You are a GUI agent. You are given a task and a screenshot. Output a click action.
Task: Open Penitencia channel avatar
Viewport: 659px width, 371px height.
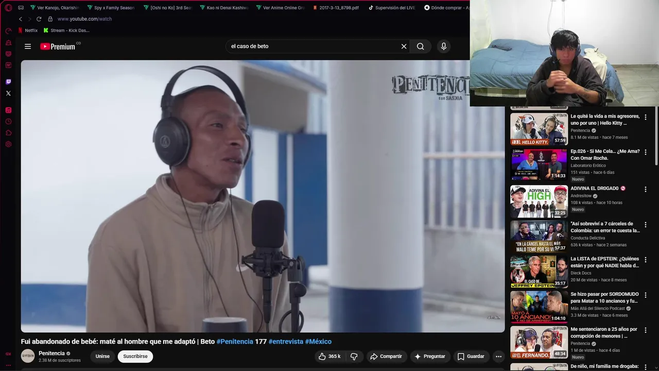click(28, 356)
